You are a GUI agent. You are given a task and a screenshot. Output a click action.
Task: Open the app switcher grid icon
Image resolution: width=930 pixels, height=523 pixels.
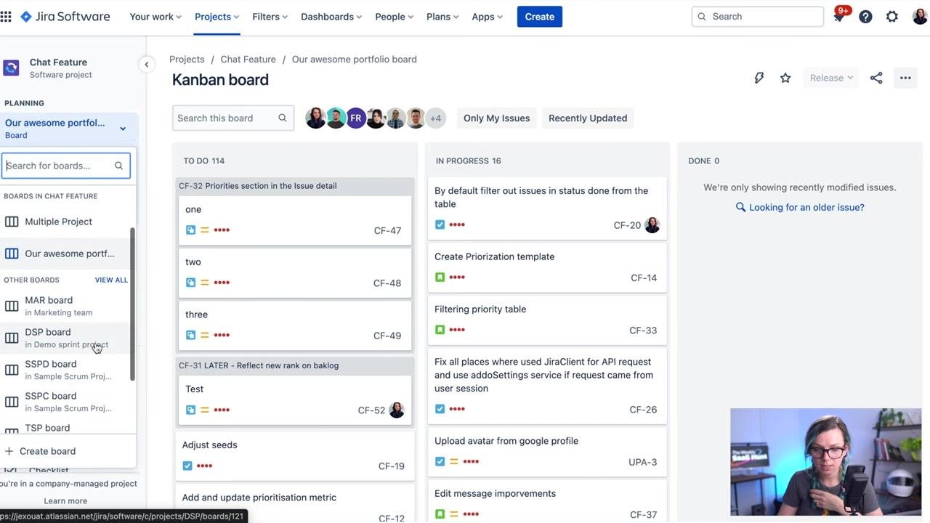(x=6, y=16)
